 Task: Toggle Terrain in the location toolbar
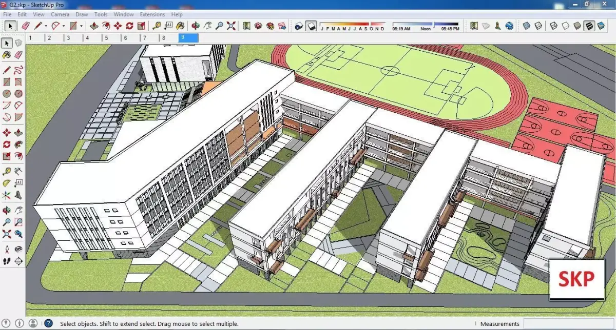pyautogui.click(x=486, y=26)
